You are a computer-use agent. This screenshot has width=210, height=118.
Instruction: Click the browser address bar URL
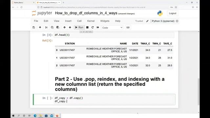[x=94, y=7]
